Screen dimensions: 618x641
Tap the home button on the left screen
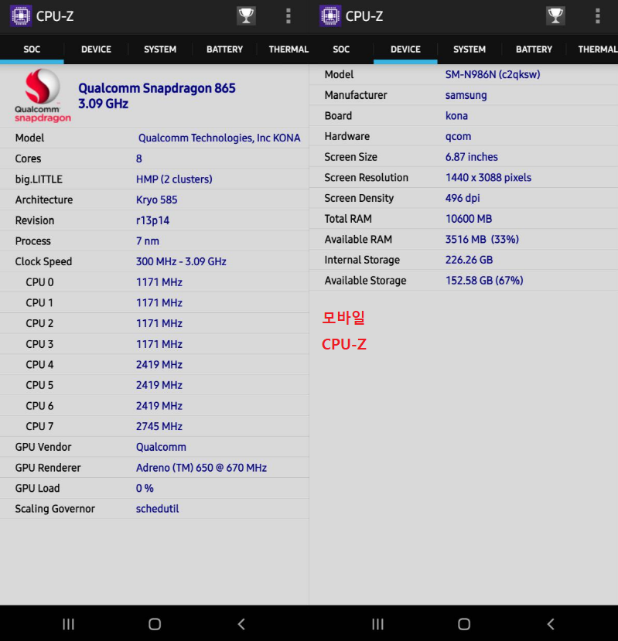tap(155, 624)
